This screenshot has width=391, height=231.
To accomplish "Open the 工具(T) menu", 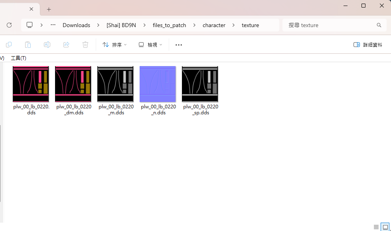I will pyautogui.click(x=18, y=58).
